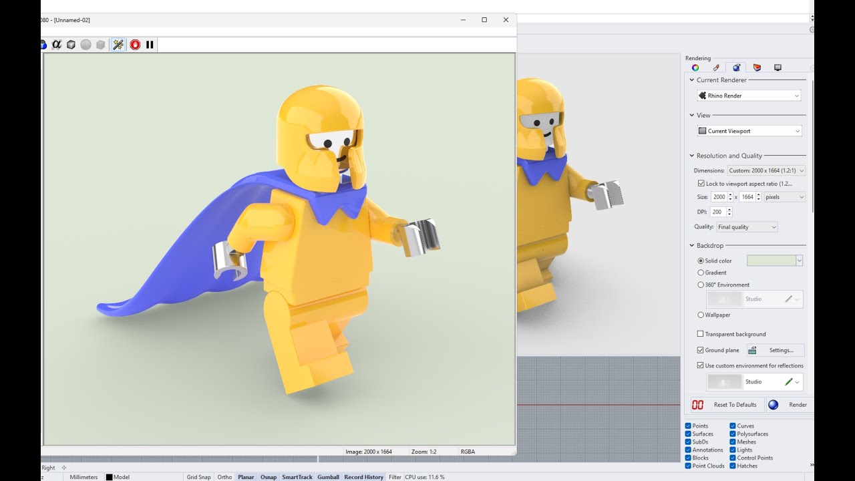
Task: Switch to the Rendering sphere tab
Action: 736,67
